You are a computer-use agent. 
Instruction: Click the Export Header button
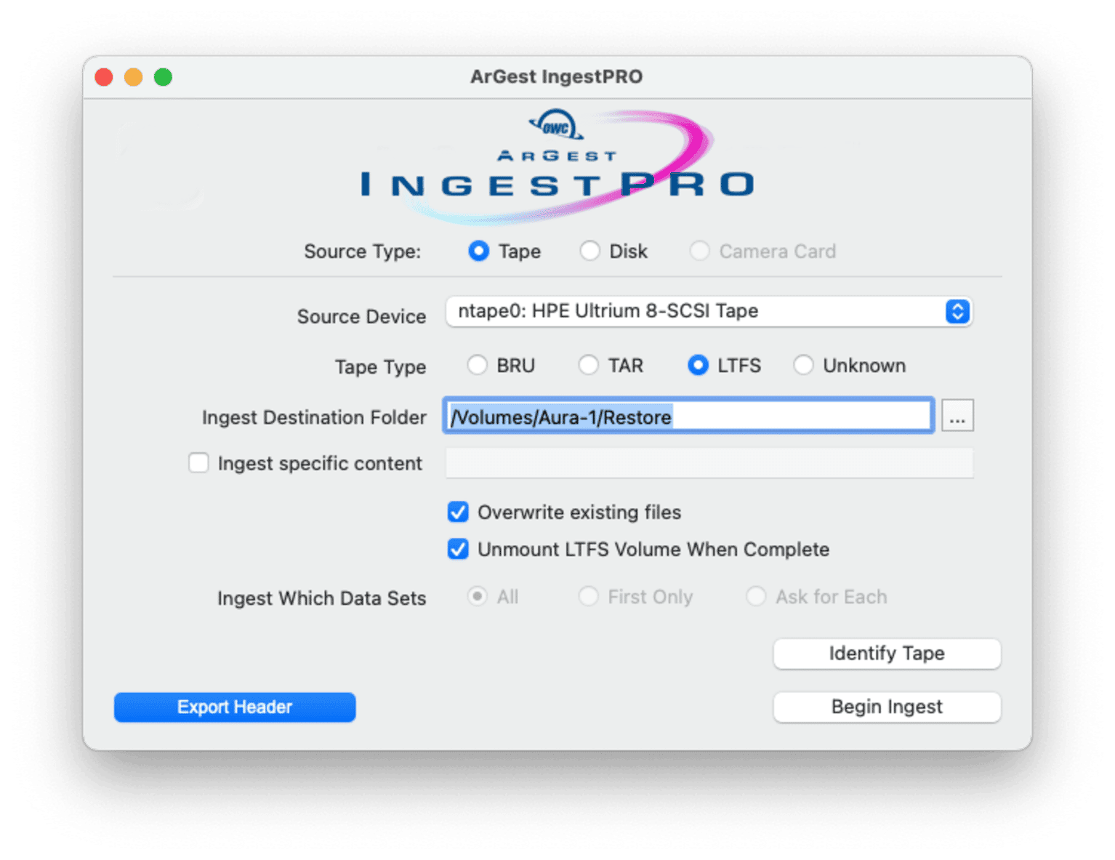click(x=235, y=707)
